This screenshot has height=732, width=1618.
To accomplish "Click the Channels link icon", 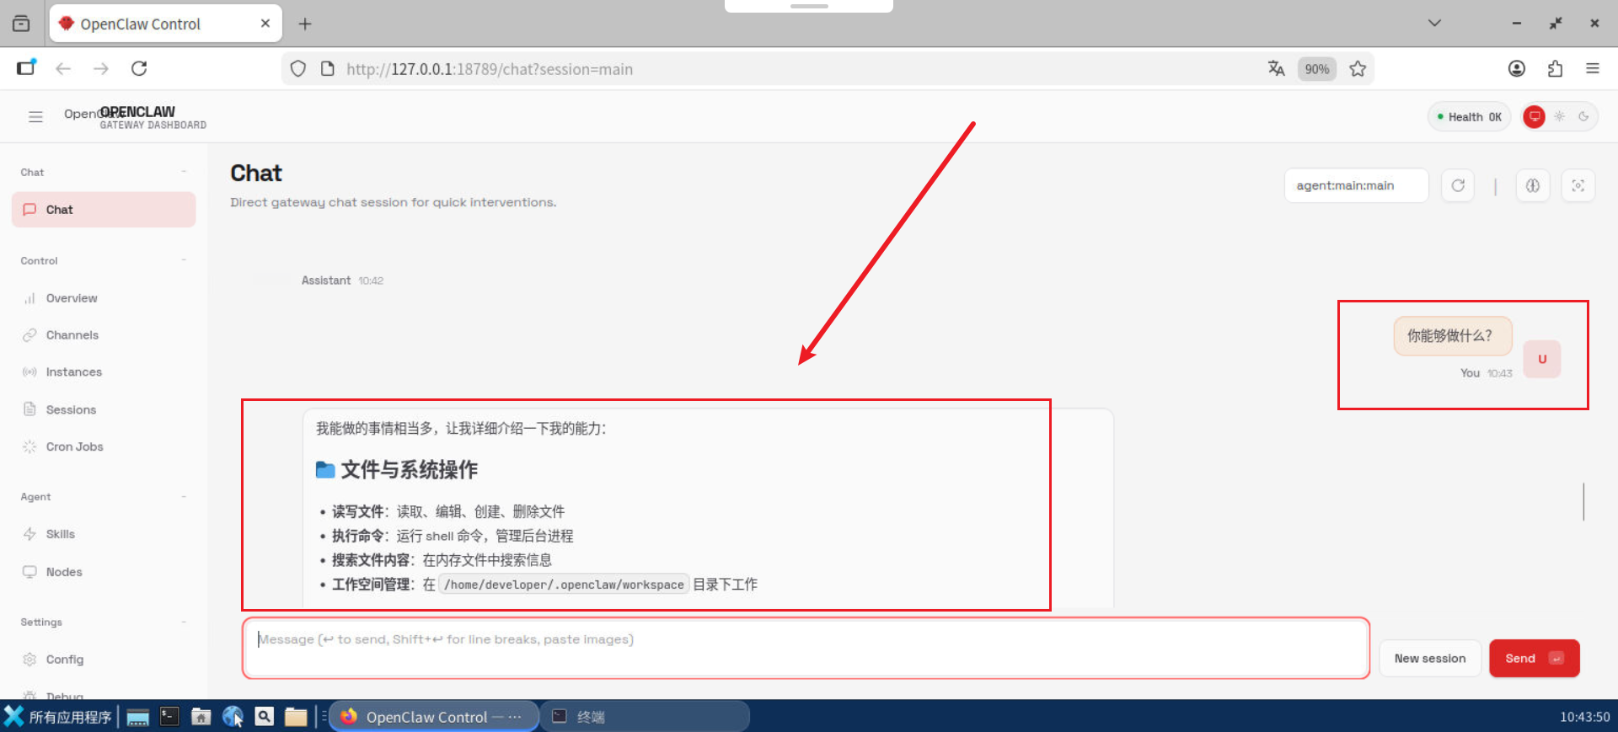I will coord(29,335).
